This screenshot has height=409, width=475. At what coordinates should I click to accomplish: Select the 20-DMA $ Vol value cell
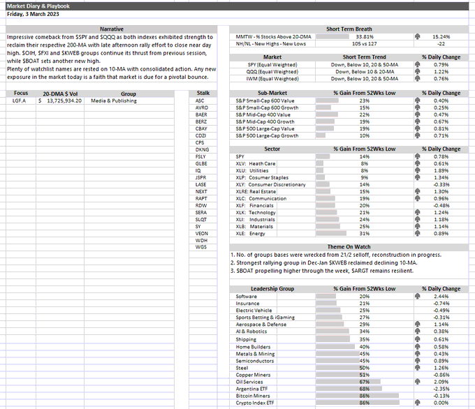[x=60, y=101]
